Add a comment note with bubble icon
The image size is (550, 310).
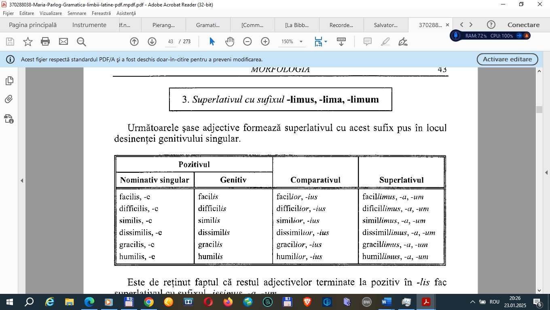pyautogui.click(x=368, y=42)
